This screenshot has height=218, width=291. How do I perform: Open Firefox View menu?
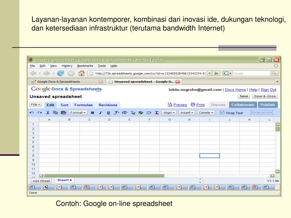coord(54,66)
